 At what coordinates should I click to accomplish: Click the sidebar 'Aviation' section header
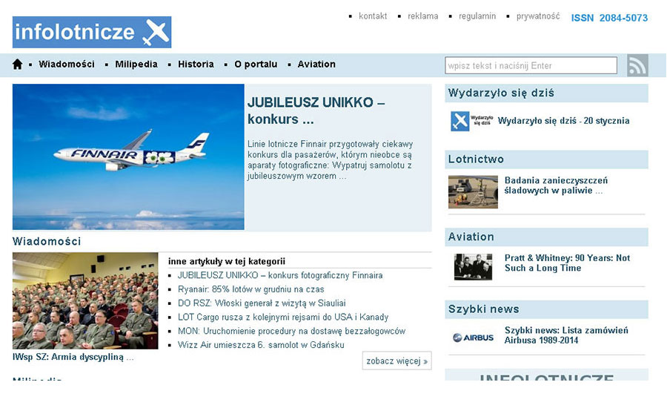(547, 237)
